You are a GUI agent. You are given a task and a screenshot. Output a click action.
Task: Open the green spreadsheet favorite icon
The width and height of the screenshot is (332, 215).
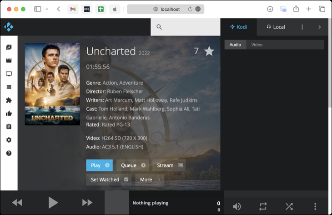tap(101, 9)
